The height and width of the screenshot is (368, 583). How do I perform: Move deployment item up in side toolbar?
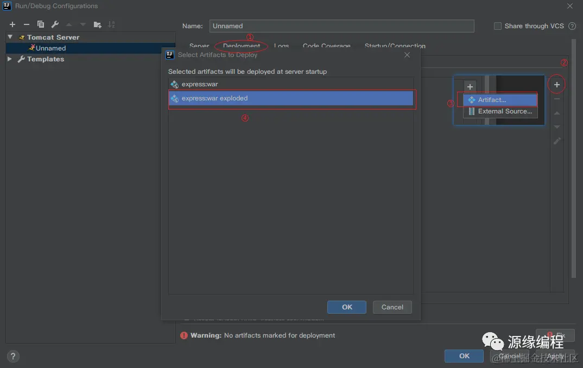pos(556,113)
